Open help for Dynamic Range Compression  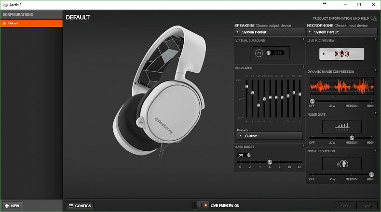tap(375, 70)
